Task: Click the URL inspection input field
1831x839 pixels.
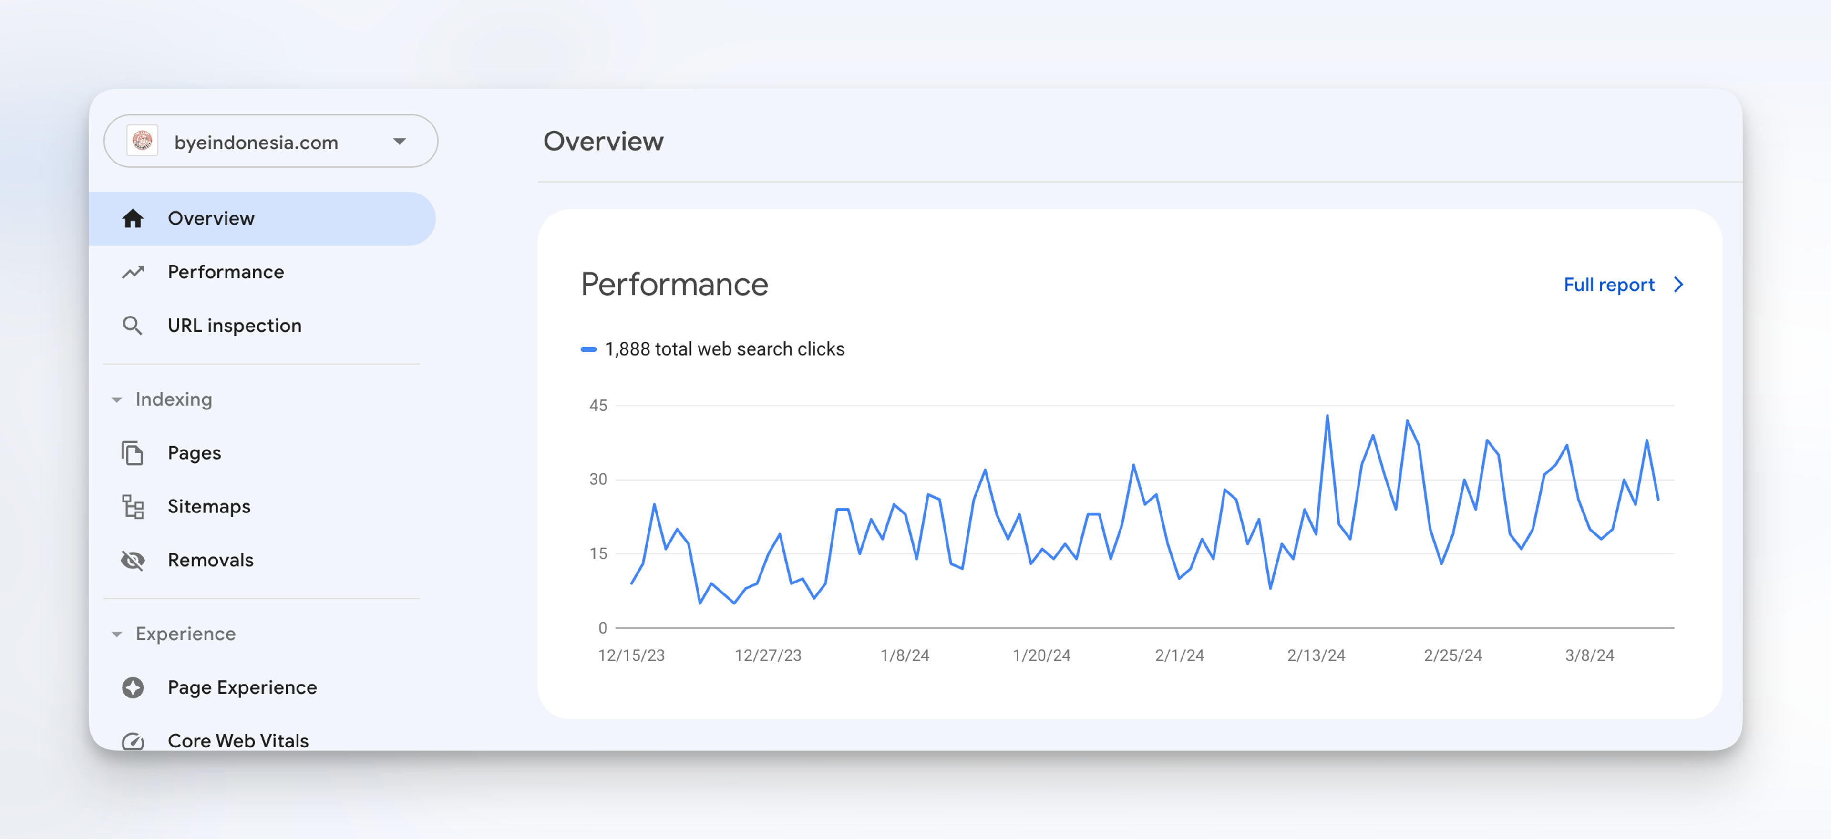Action: (235, 326)
